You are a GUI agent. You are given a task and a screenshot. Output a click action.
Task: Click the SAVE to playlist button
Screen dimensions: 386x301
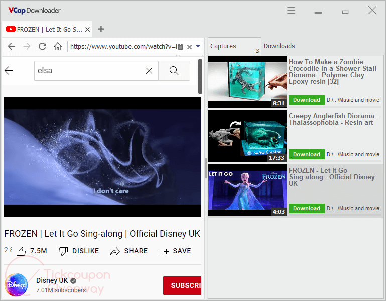[x=175, y=251]
